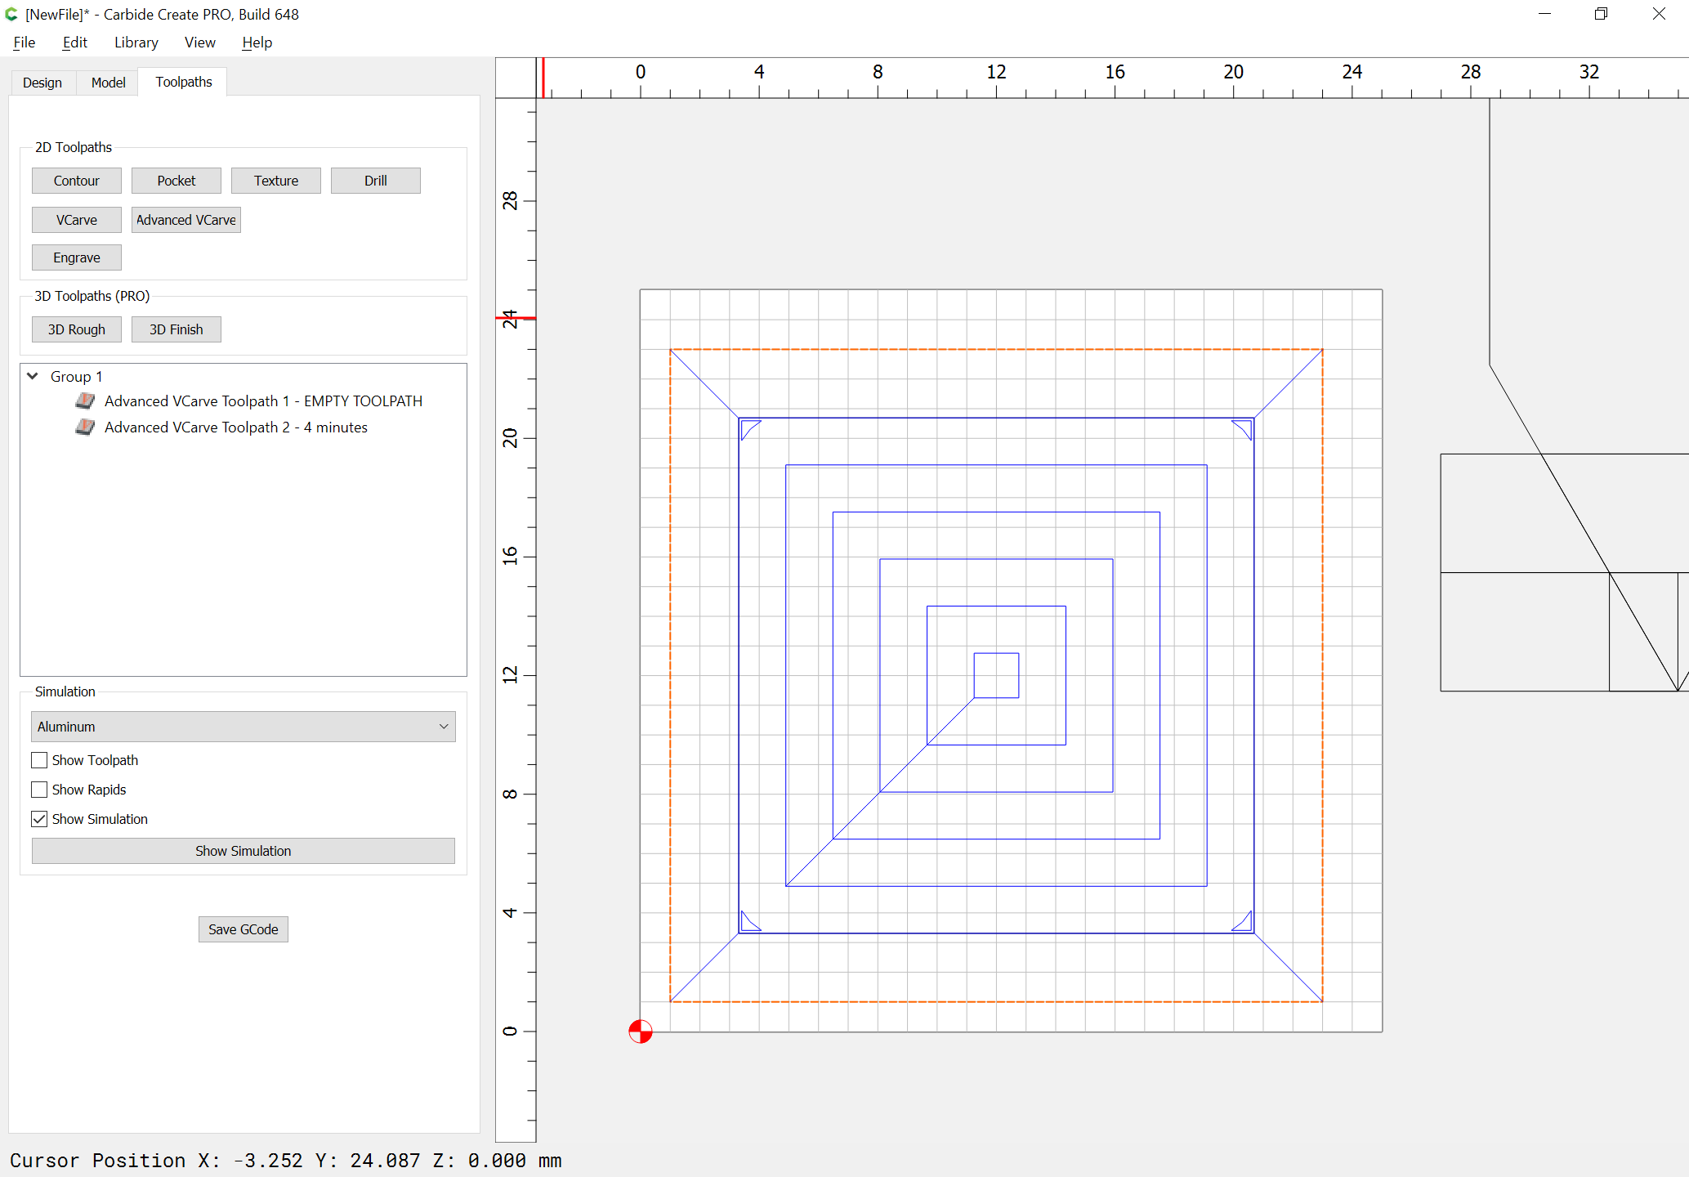Enable the Show Toolpath checkbox

point(39,760)
